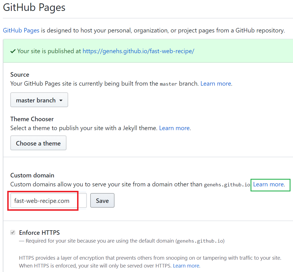Image resolution: width=293 pixels, height=272 pixels.
Task: Click the Enforce HTTPS label text
Action: click(x=39, y=233)
